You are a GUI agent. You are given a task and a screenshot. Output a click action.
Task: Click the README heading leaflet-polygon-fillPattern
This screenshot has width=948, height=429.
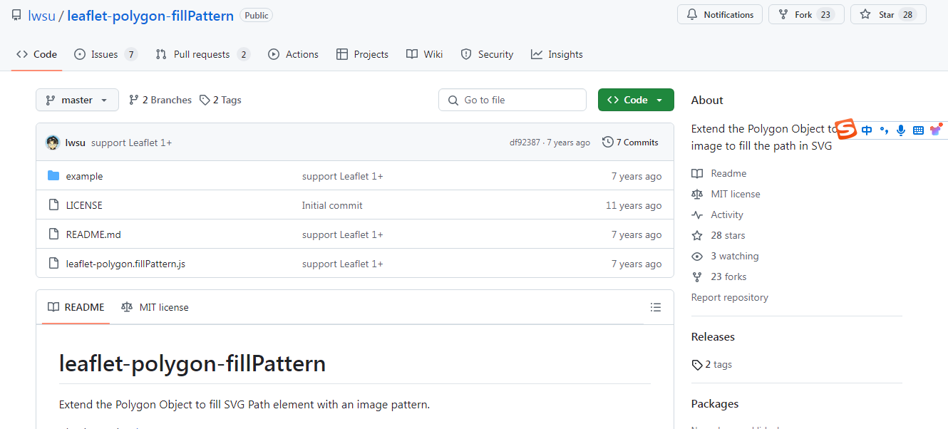(192, 363)
